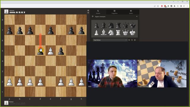Bookmark this page with the star icon
The image size is (190, 107).
[x=158, y=6]
